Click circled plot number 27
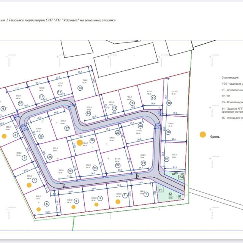This screenshot has width=243, height=243. (x=67, y=128)
